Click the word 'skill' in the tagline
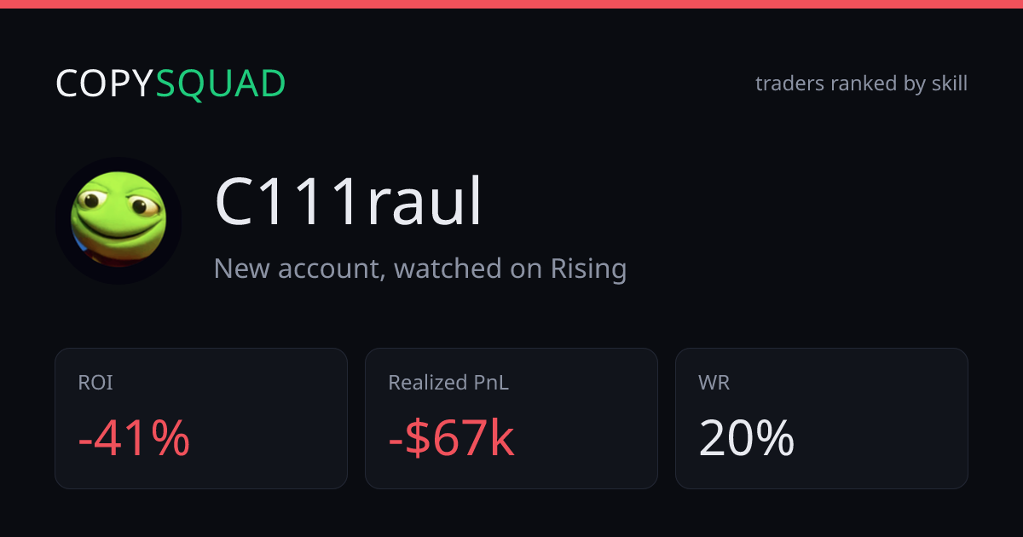The image size is (1023, 537). pyautogui.click(x=948, y=84)
